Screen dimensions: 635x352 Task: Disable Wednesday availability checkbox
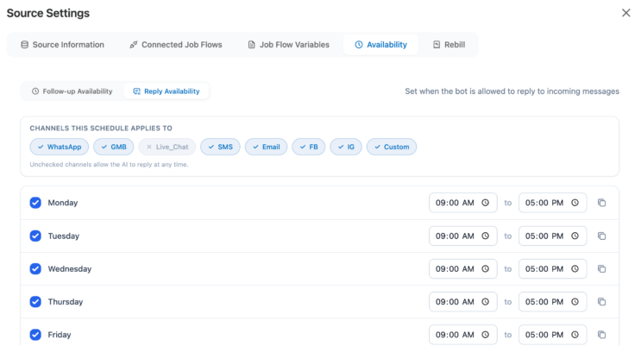(x=35, y=269)
